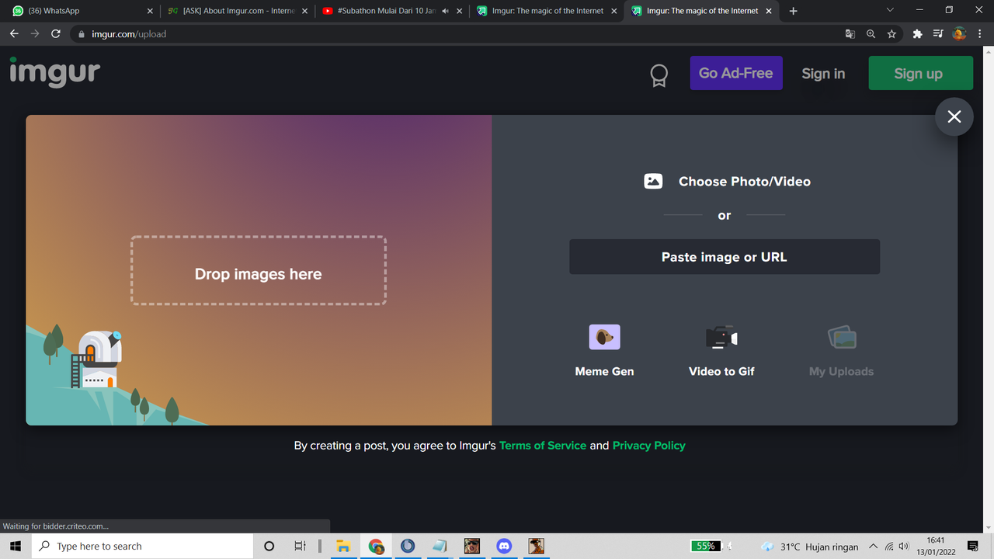Viewport: 994px width, 559px height.
Task: Open the Terms of Service link
Action: (543, 446)
